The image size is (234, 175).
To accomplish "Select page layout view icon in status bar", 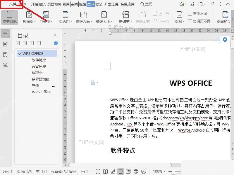I will click(121, 171).
